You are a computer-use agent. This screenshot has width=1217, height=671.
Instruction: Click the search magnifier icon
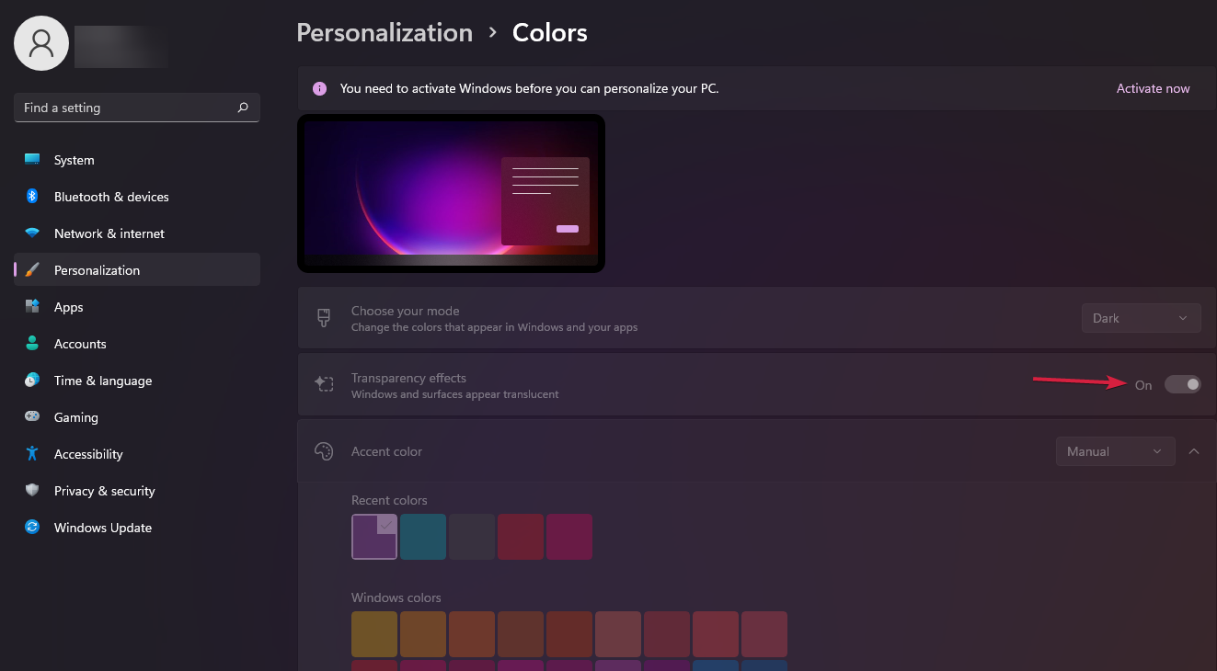[243, 108]
